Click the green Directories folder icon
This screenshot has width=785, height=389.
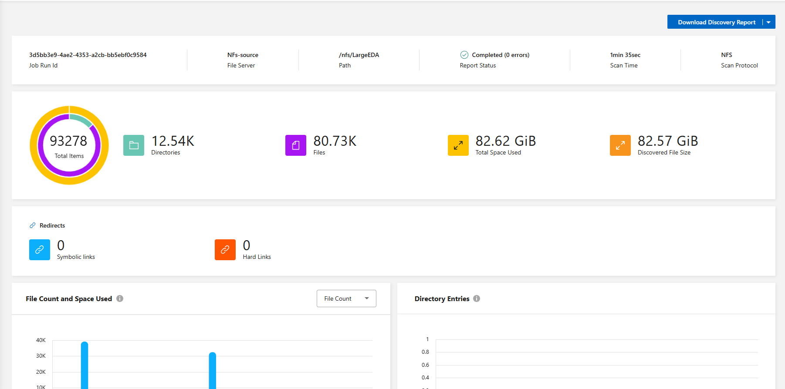(134, 145)
